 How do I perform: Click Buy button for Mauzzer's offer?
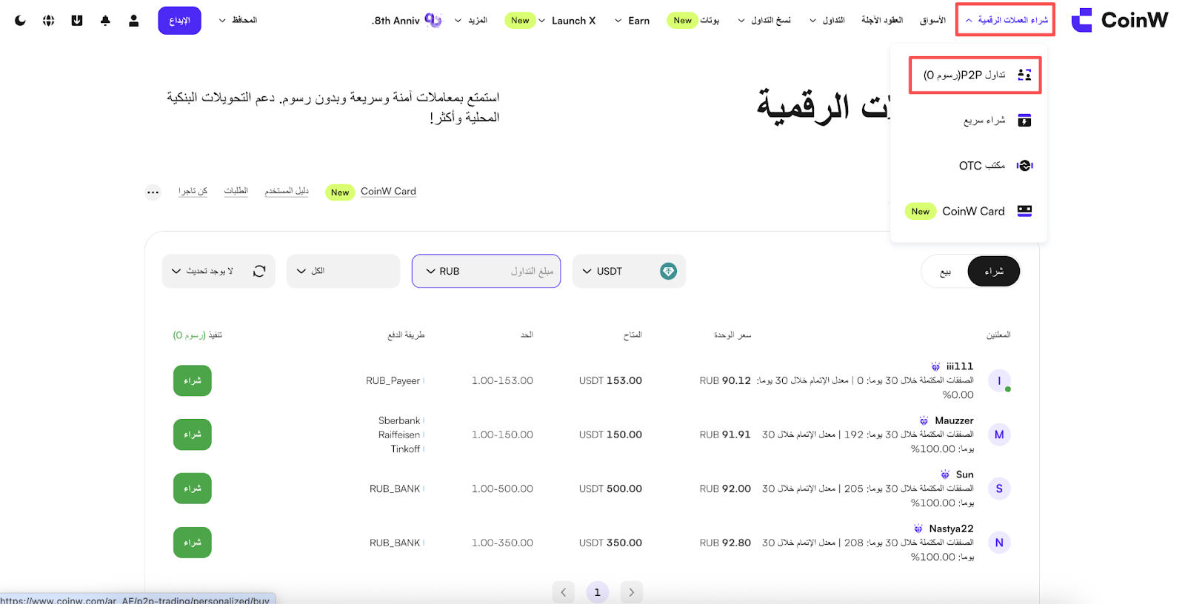click(193, 434)
